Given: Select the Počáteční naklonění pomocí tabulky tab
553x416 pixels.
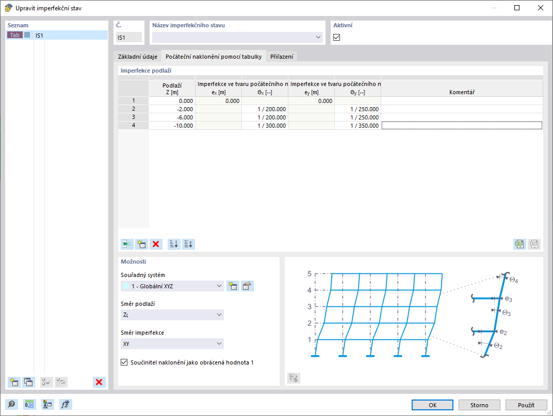Looking at the screenshot, I should 214,57.
